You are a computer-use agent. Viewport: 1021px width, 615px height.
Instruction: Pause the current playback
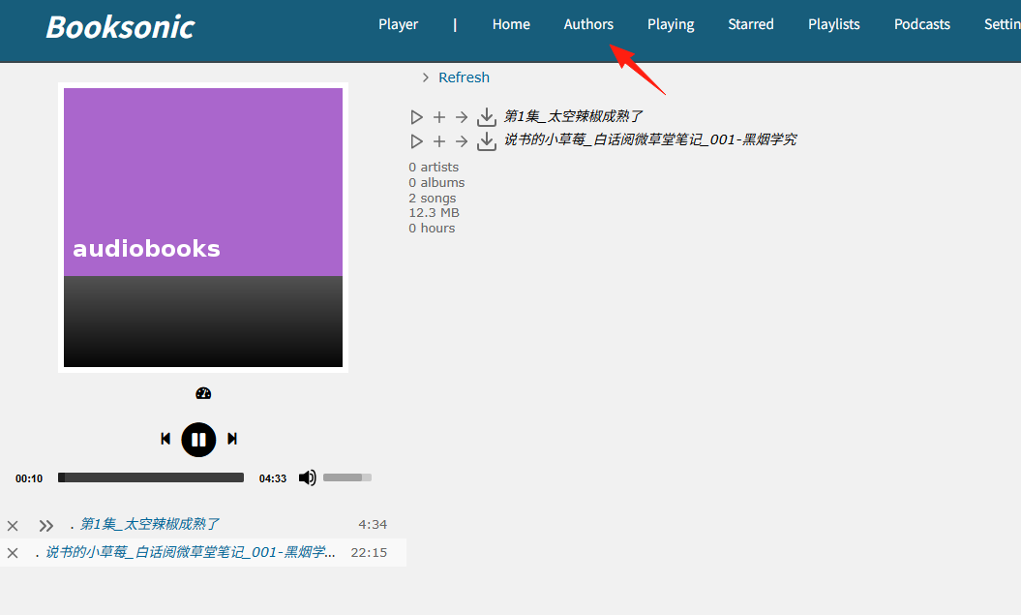point(198,440)
